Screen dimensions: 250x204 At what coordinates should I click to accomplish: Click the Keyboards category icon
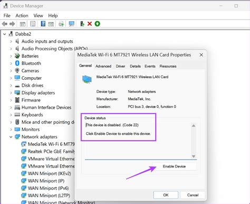coord(17,115)
